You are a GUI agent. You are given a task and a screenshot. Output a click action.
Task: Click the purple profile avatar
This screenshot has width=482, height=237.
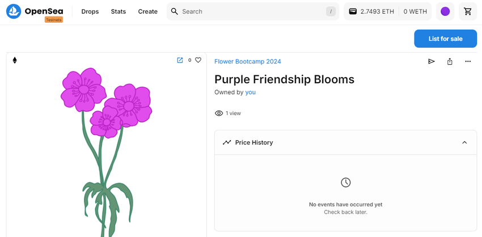(x=445, y=11)
